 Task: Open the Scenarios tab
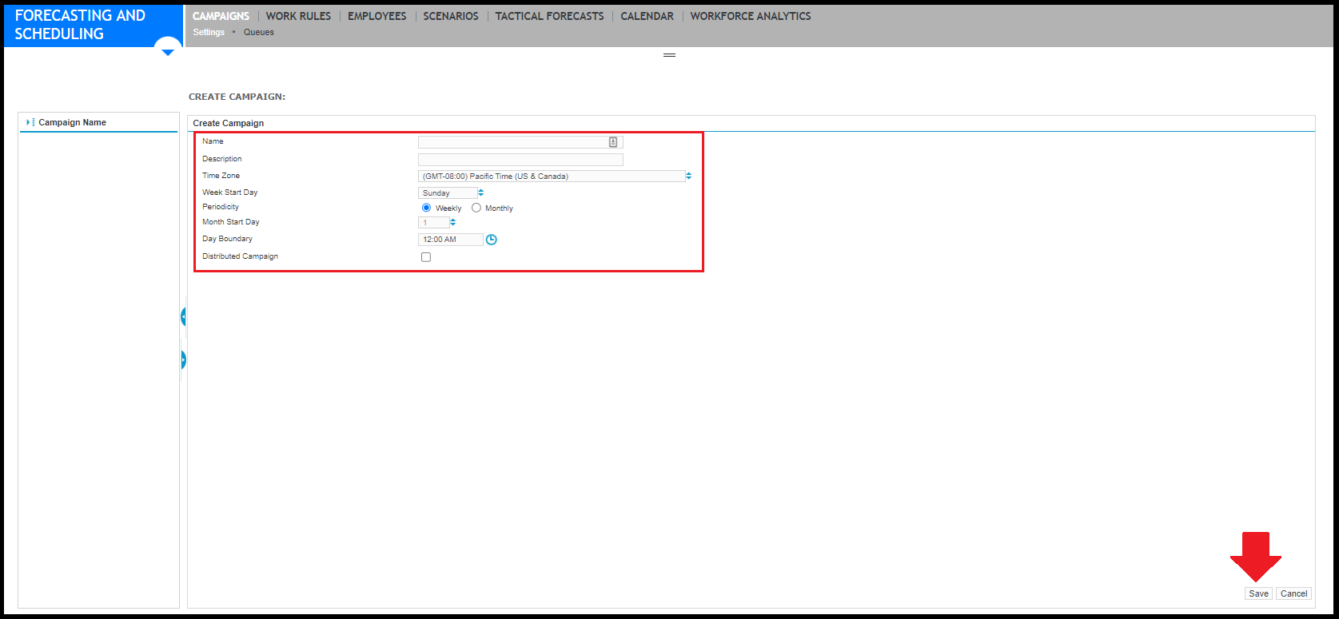[451, 16]
